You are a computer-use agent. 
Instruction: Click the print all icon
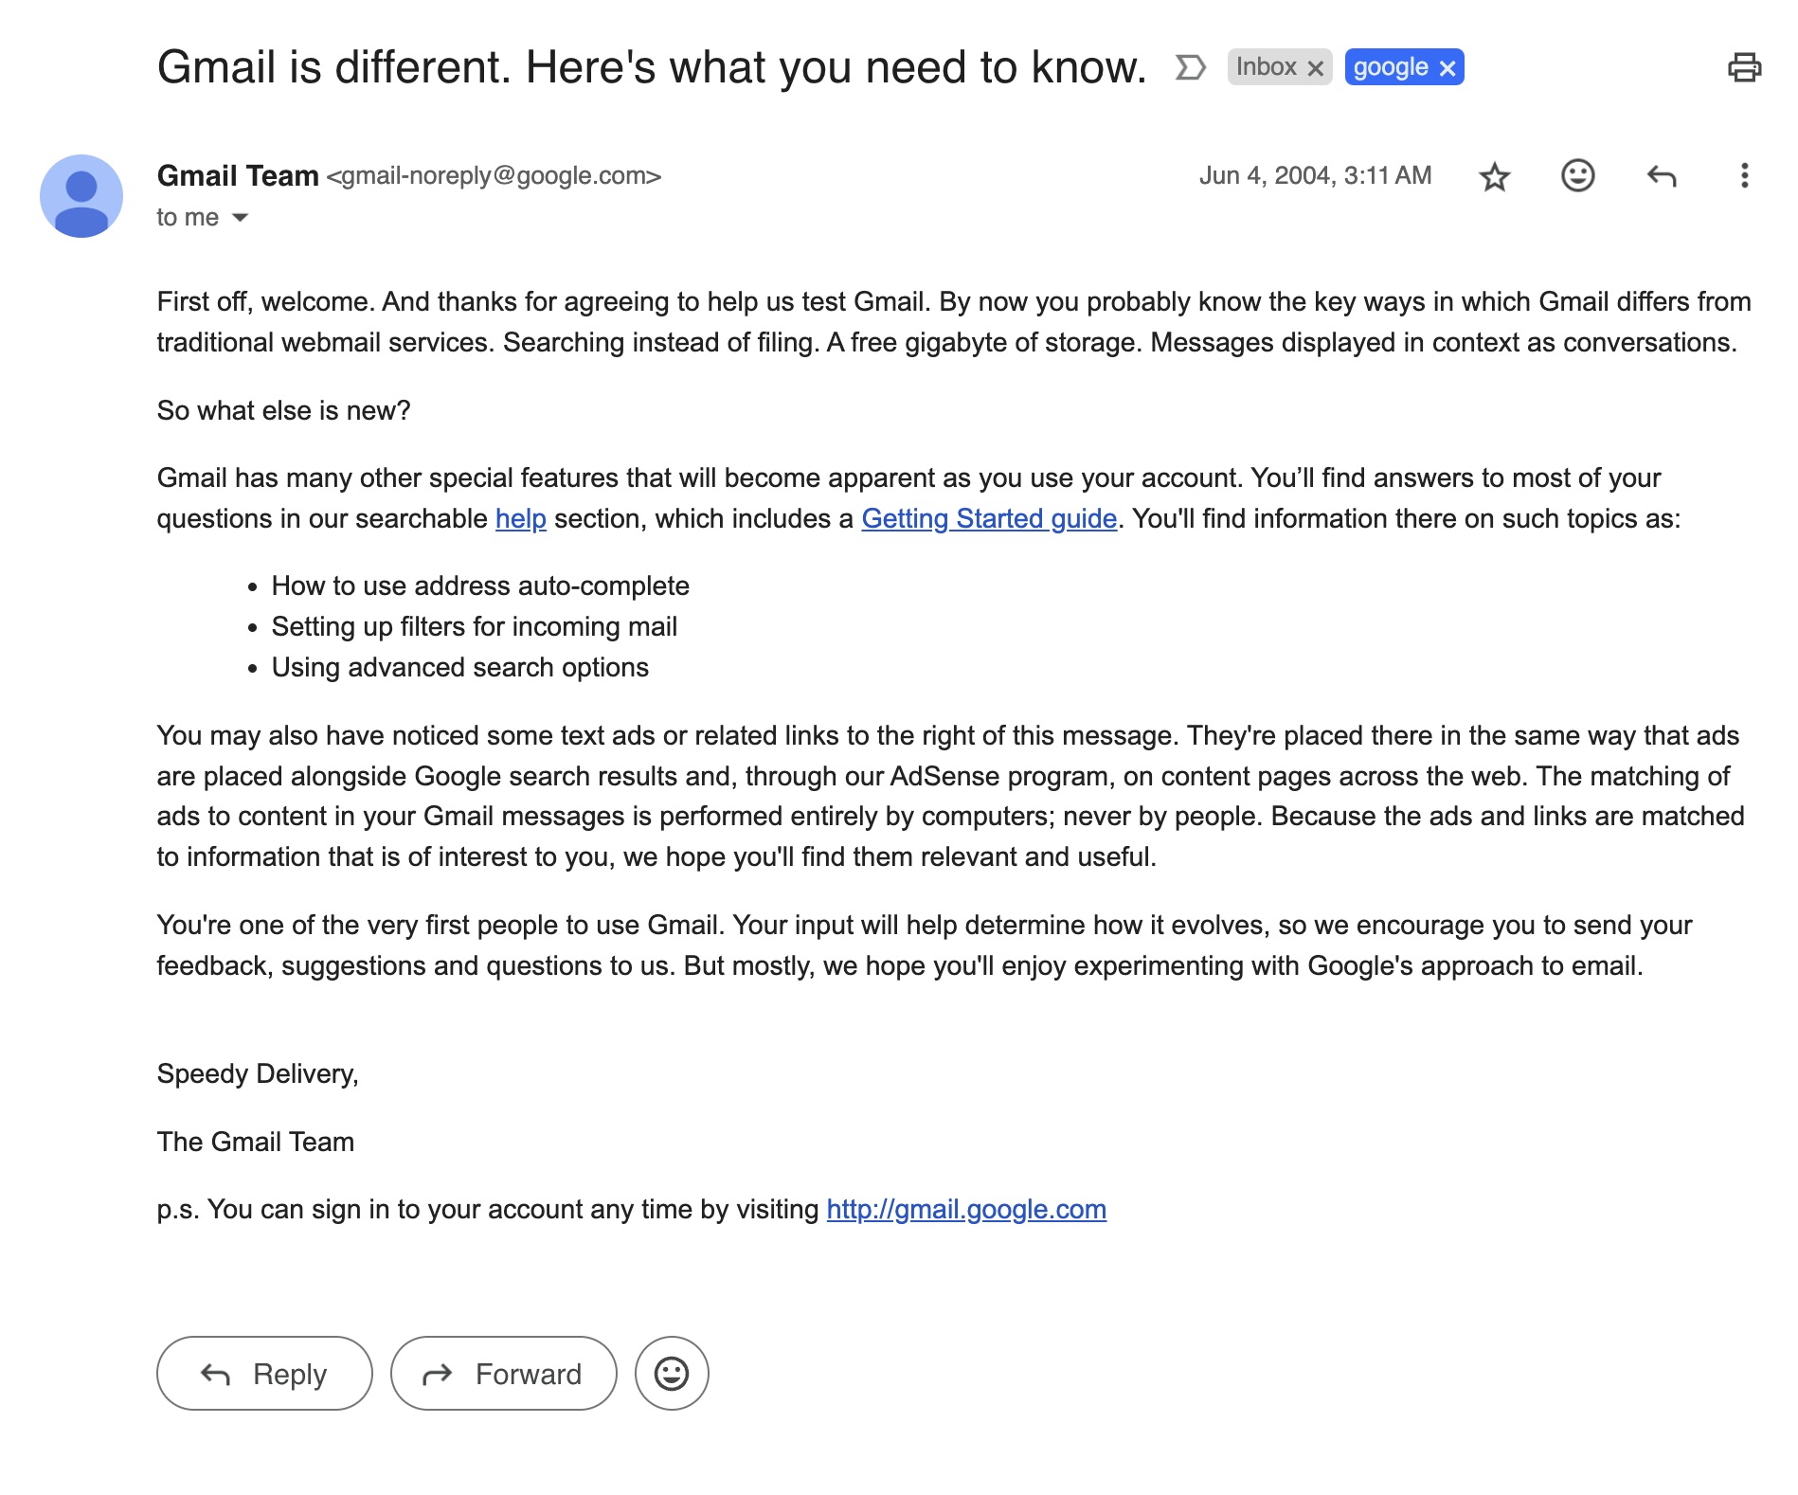[x=1743, y=67]
